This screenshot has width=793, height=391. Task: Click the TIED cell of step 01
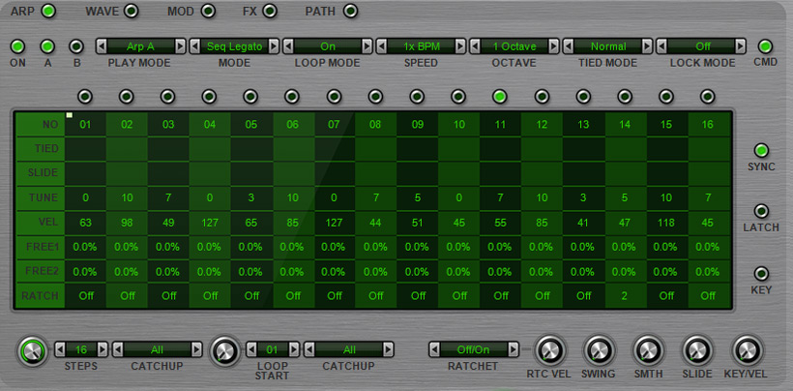point(85,149)
